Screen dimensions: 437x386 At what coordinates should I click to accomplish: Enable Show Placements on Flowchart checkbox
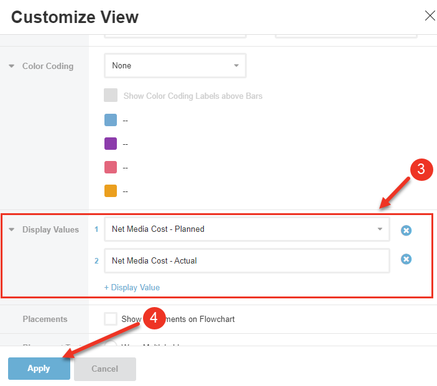point(111,319)
